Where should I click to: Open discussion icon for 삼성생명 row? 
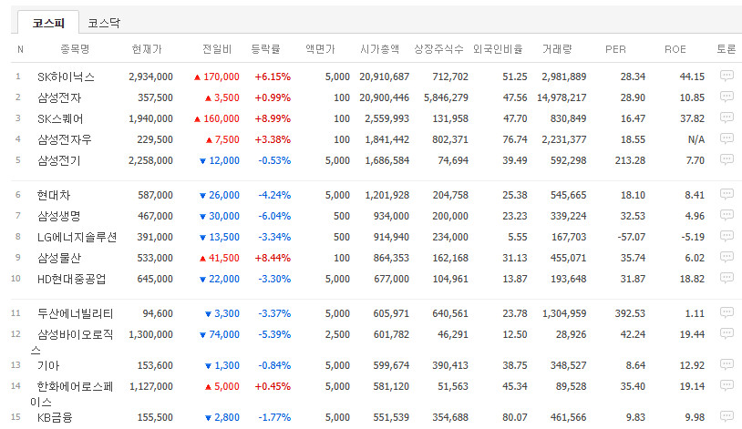pos(727,215)
